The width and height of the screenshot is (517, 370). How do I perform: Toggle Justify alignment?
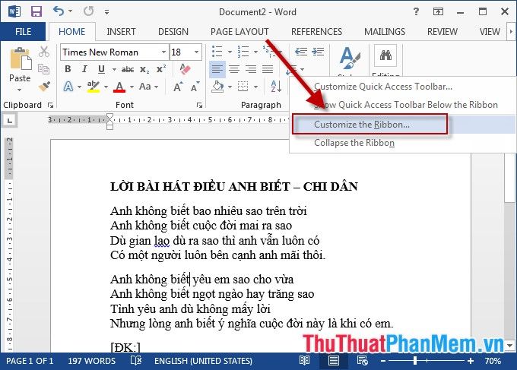point(268,69)
